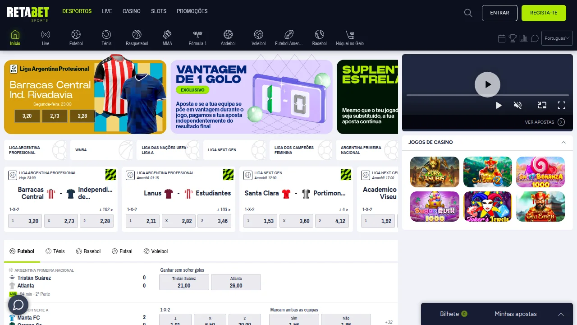Open the bar chart statistics icon
Screen dimensions: 577x325
523,38
